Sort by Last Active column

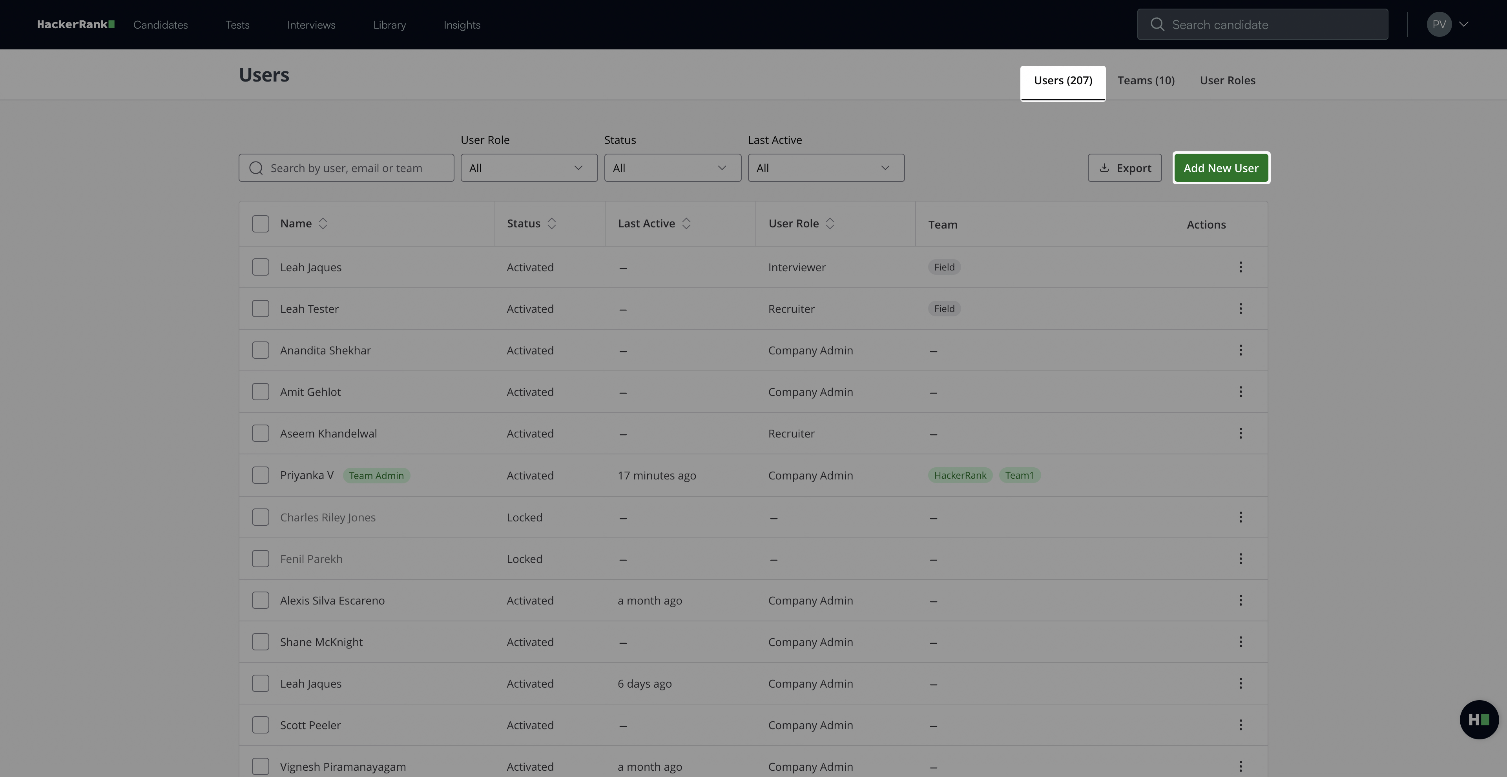click(686, 224)
